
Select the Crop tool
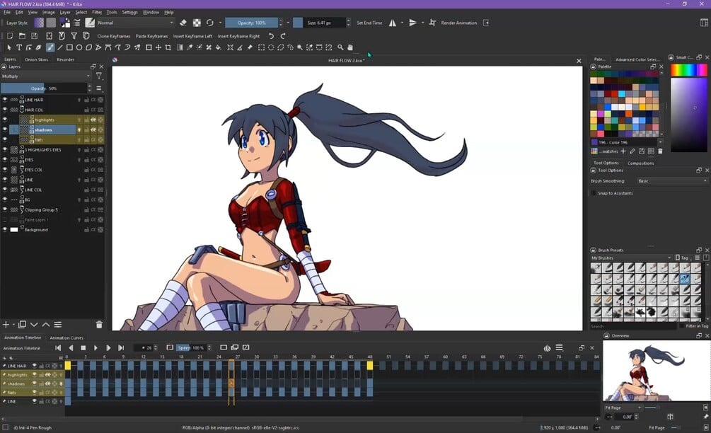point(168,47)
